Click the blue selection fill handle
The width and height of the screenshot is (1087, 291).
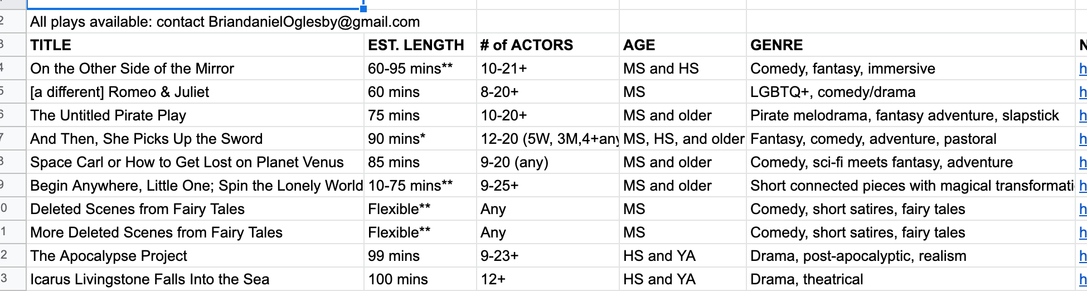point(363,8)
